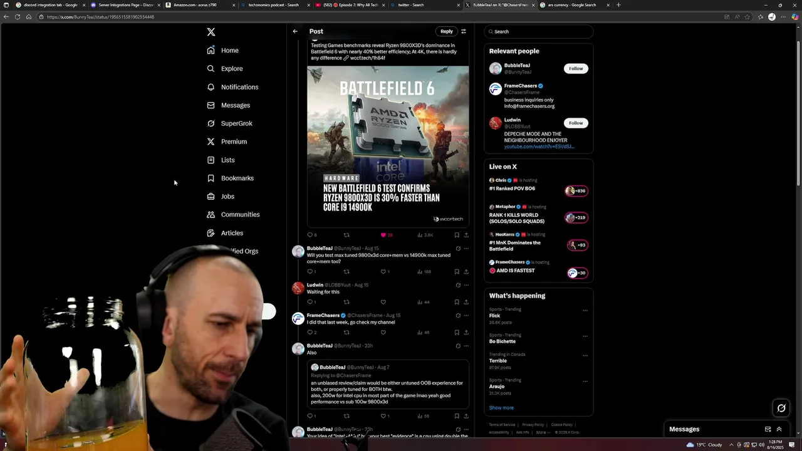
Task: Share FrameChasers' 'go check my channel' reply
Action: coord(466,332)
